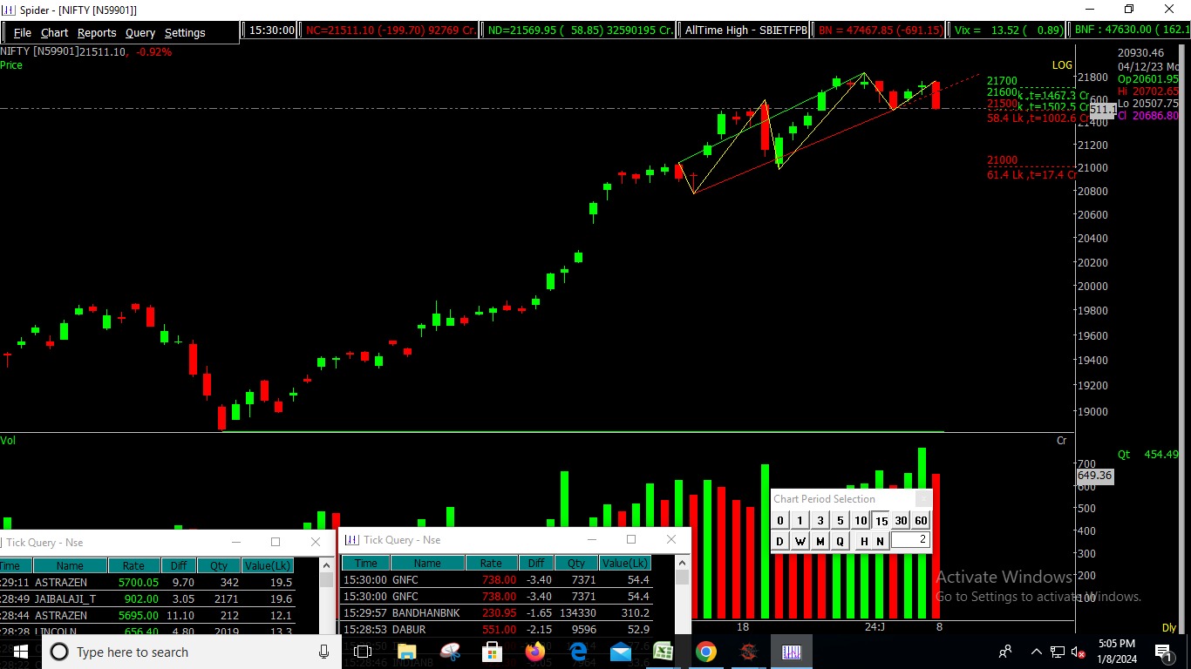Switch chart period to 60 minutes
The width and height of the screenshot is (1191, 669).
(921, 521)
